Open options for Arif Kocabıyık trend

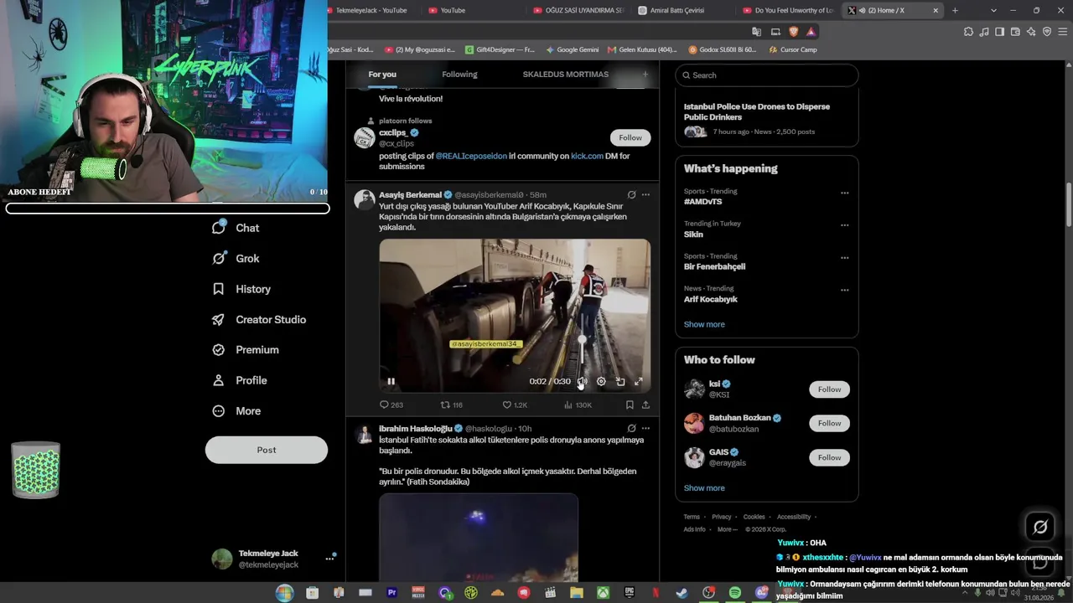(x=844, y=290)
